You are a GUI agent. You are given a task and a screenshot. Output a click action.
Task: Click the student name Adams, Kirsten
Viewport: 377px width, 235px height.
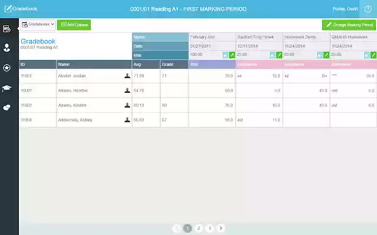(x=72, y=105)
